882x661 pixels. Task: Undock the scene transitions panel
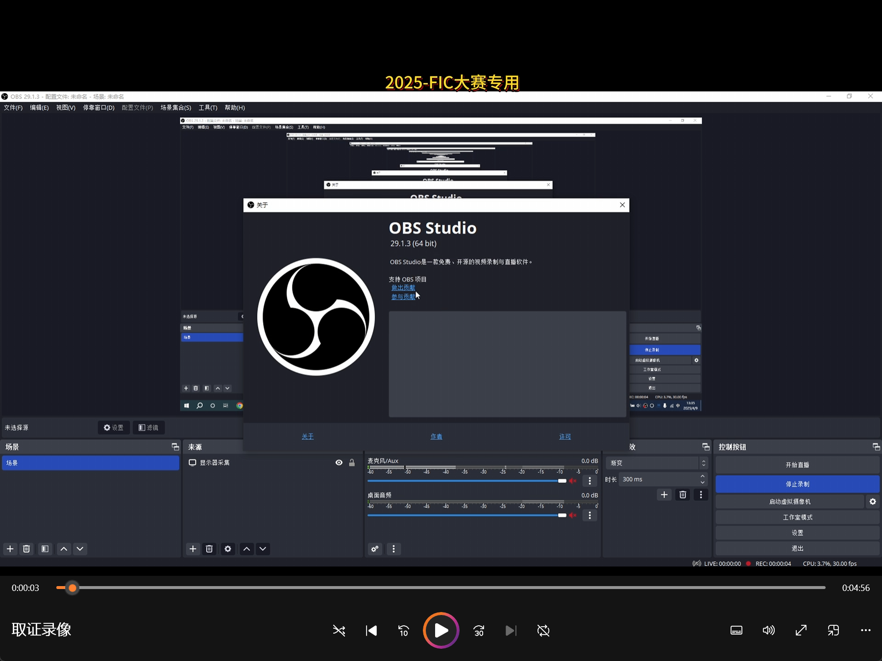click(706, 447)
